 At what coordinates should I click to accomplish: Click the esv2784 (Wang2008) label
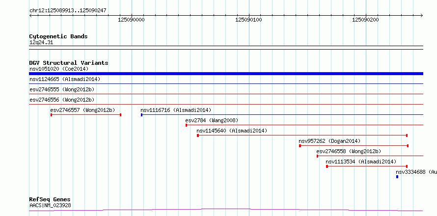(212, 120)
